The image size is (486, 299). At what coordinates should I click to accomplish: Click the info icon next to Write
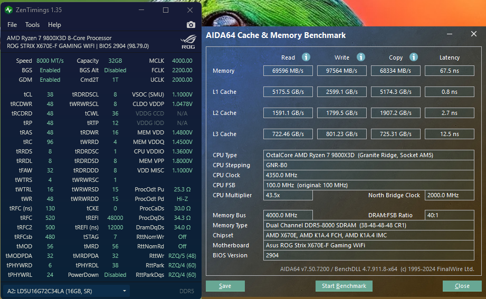click(361, 57)
